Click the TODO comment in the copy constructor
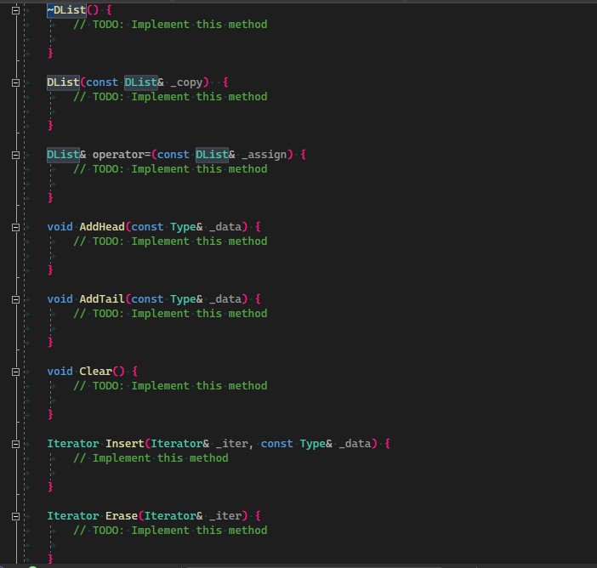 point(170,97)
